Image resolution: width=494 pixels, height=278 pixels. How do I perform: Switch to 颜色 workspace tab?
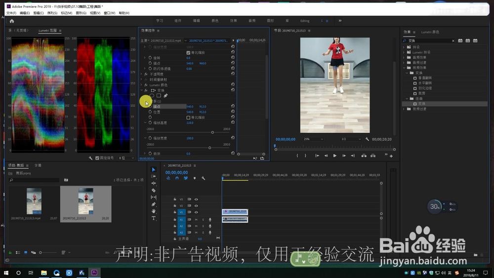point(215,21)
